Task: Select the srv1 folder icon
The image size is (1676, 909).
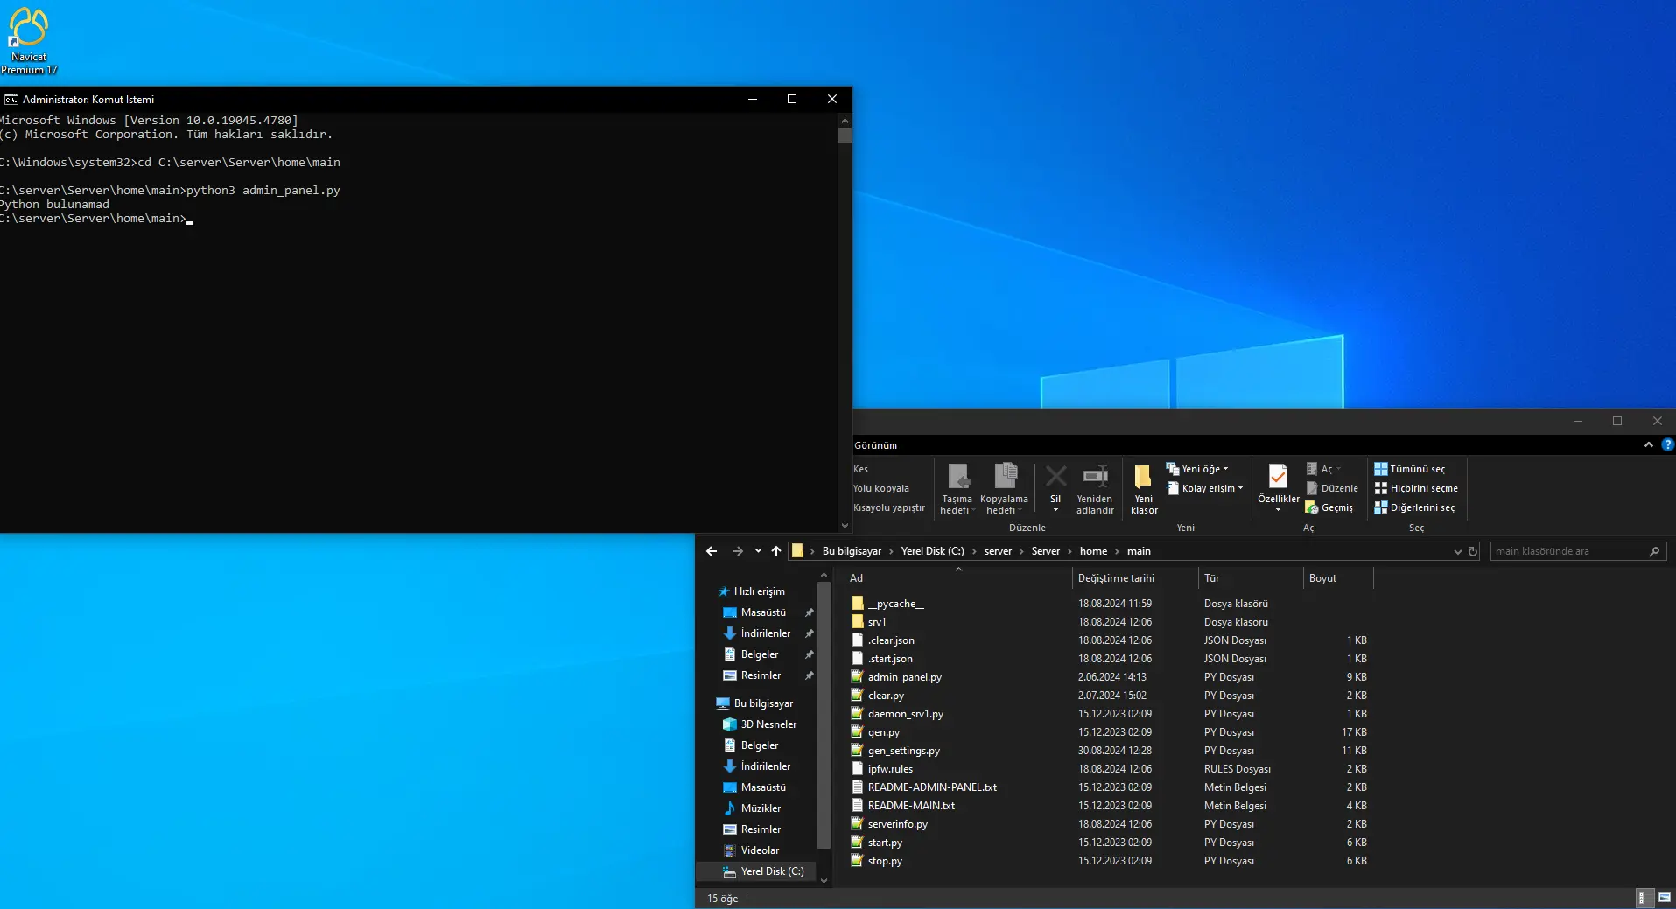Action: [858, 621]
